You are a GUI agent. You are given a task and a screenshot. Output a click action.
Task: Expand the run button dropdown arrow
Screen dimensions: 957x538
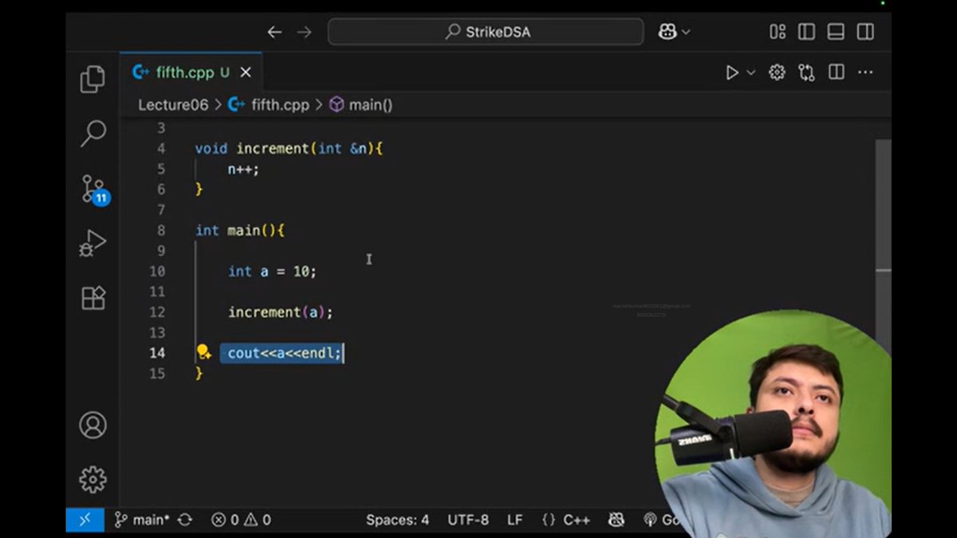coord(750,73)
